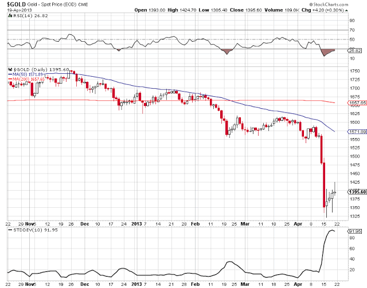Click the CME exchange label in header
367x288 pixels.
[83, 5]
